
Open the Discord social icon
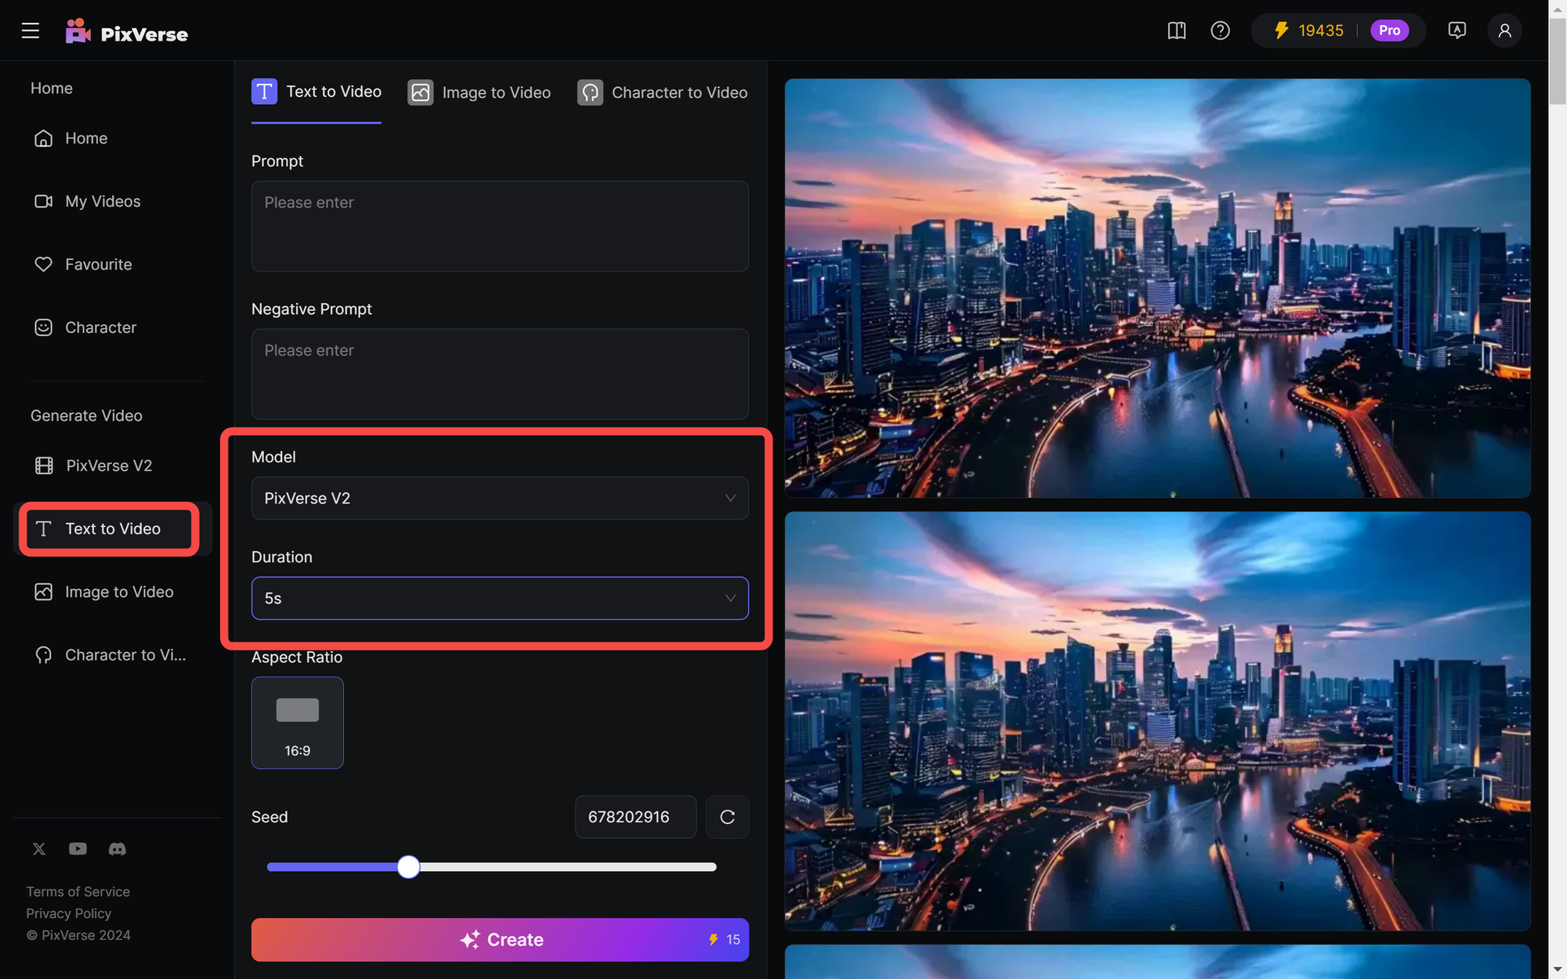[x=117, y=849]
